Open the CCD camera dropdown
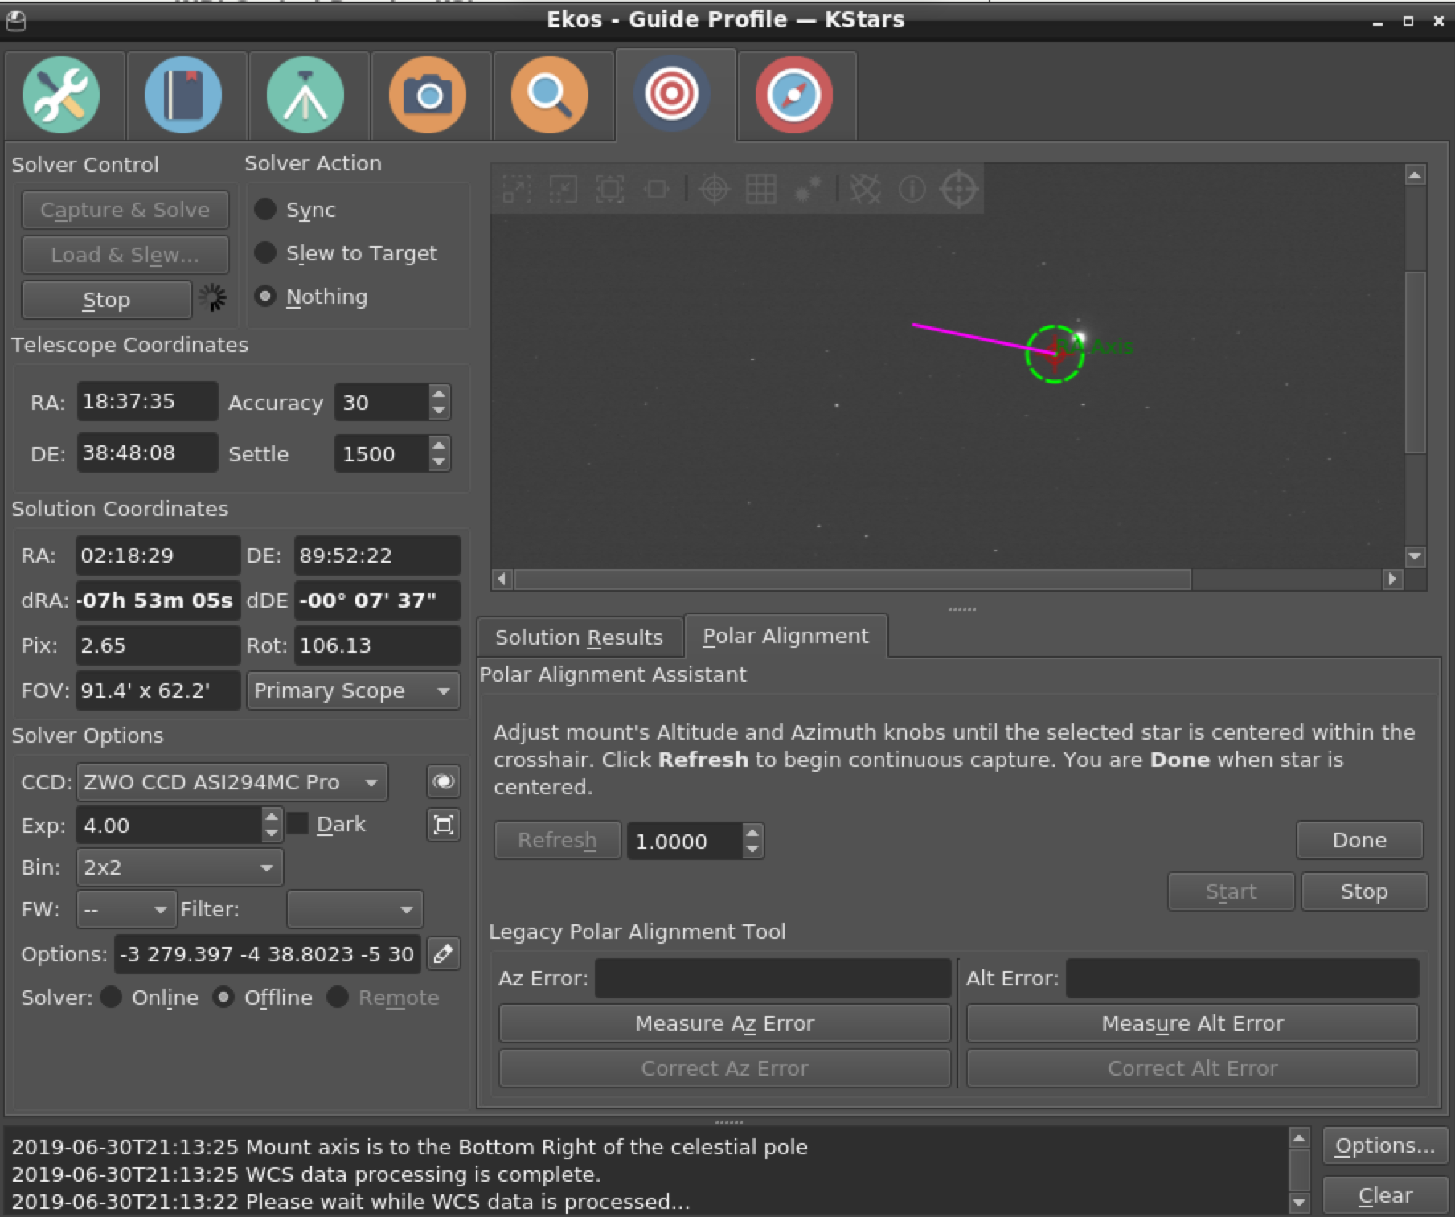 coord(232,782)
